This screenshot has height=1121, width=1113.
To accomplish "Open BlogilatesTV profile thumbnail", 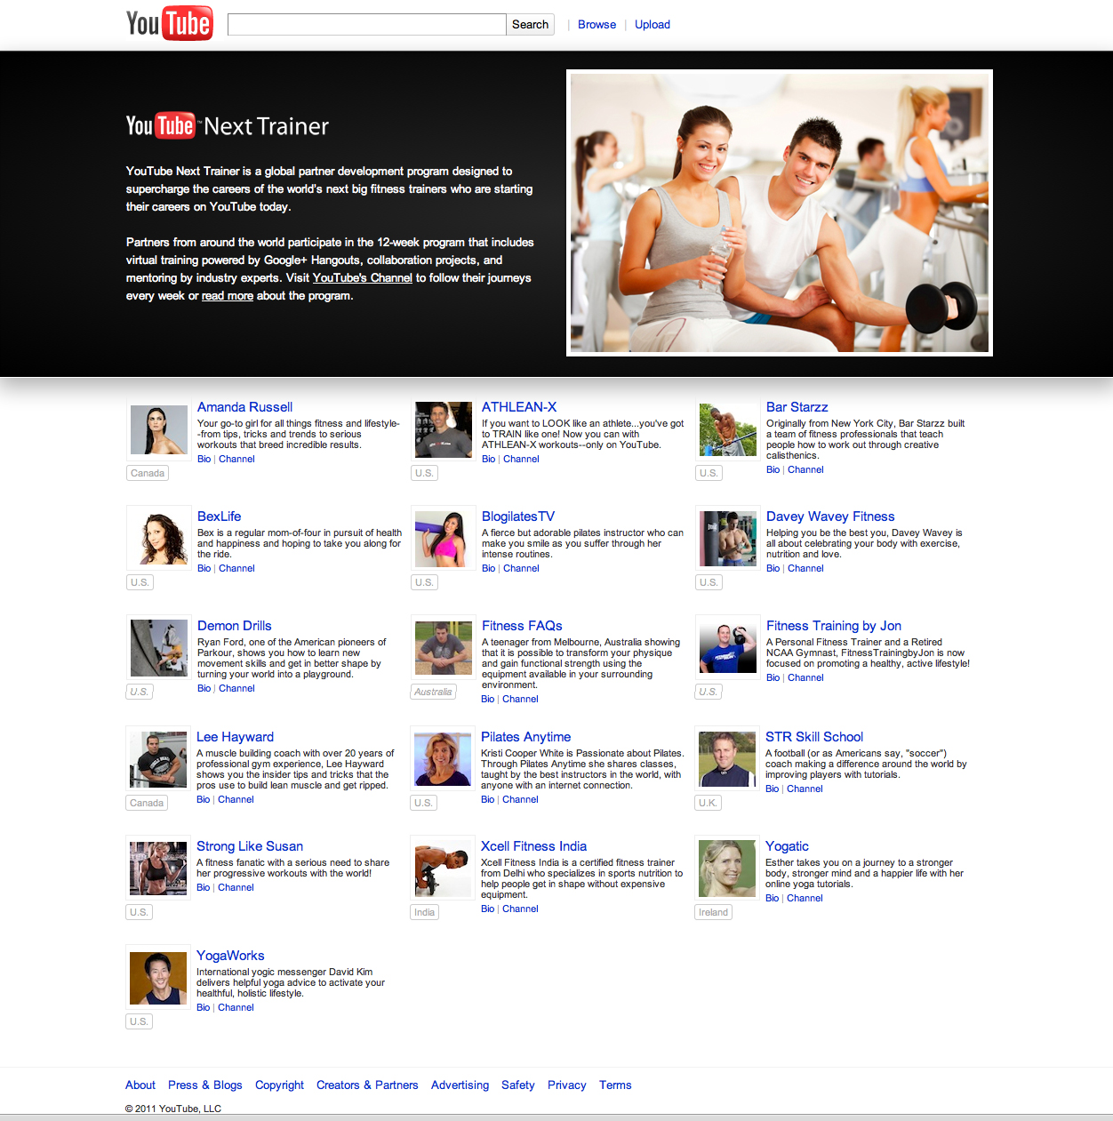I will [444, 540].
